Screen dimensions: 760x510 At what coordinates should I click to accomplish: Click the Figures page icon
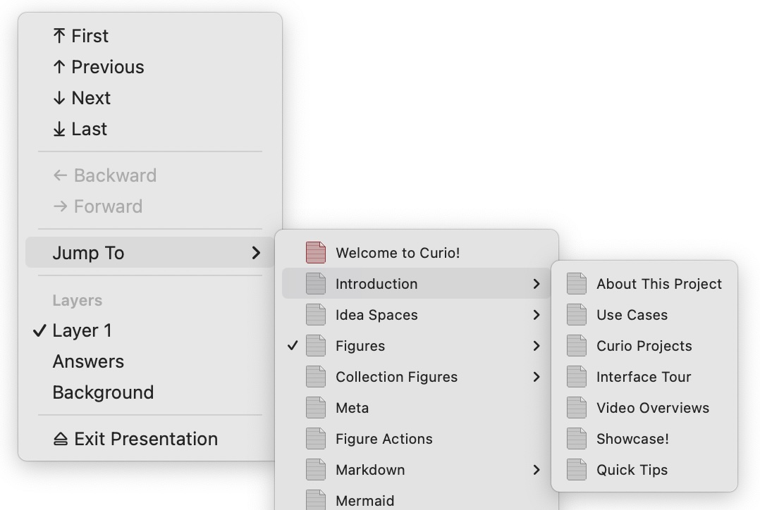(316, 346)
